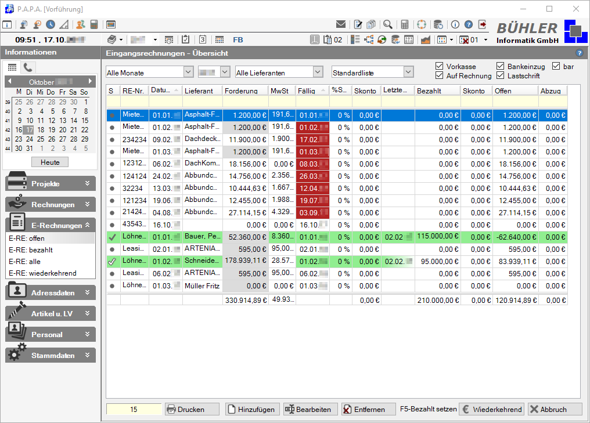Switch to phone tab in Informationen panel

tap(27, 67)
